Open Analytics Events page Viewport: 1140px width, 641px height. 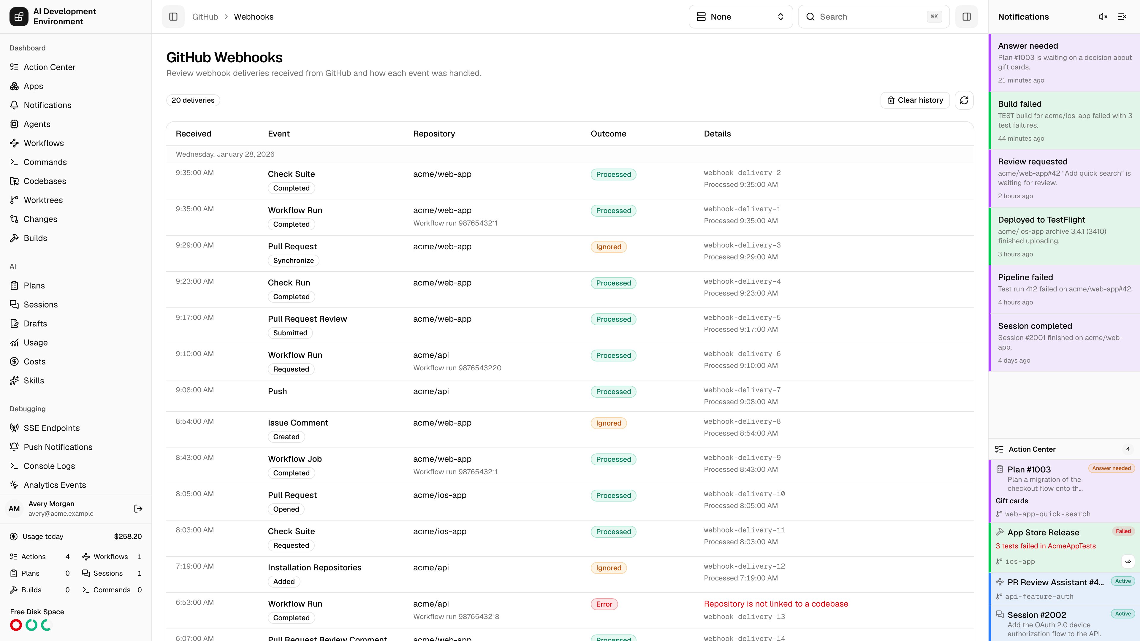pos(76,485)
